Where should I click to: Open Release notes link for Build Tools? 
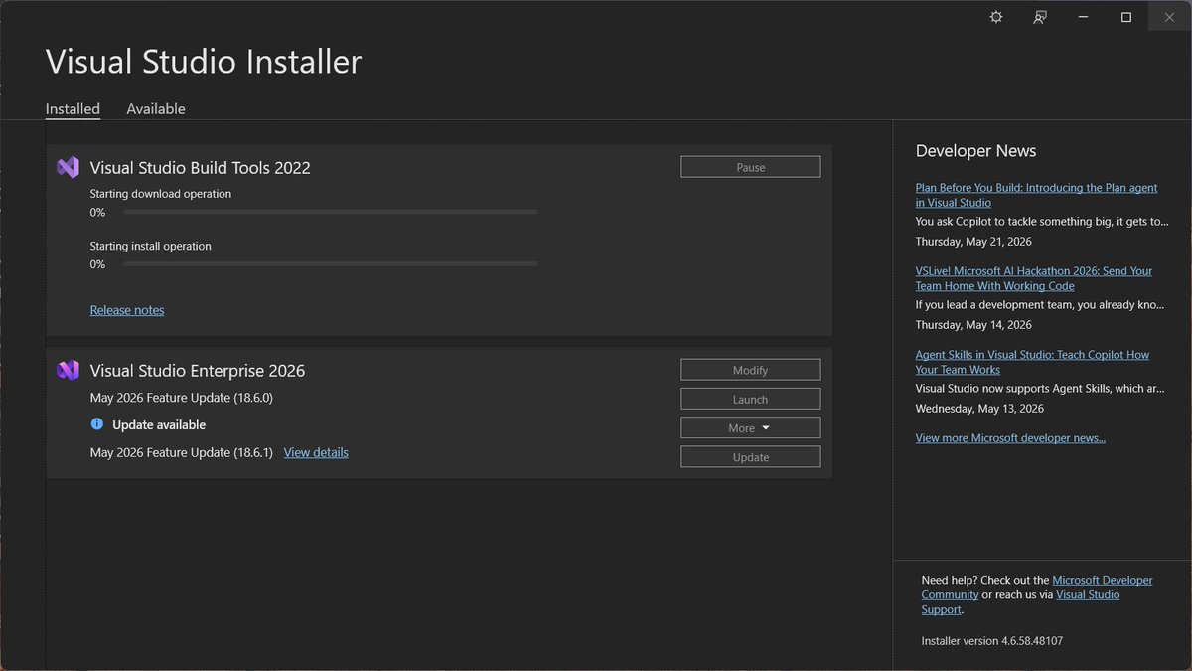tap(127, 310)
